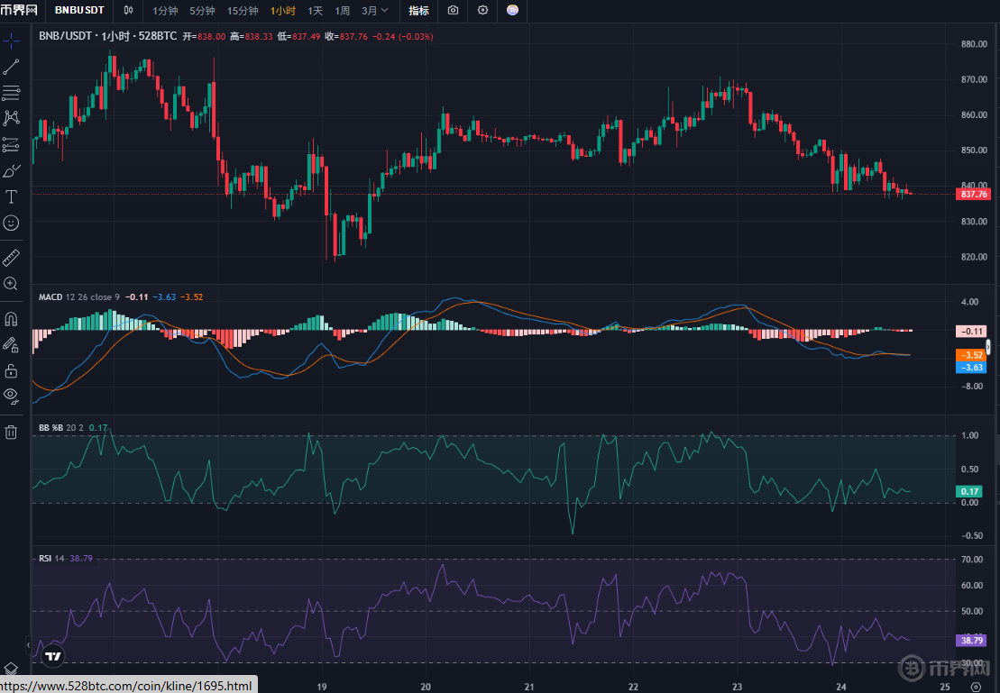
Task: Toggle lock on all drawing tools
Action: (x=11, y=370)
